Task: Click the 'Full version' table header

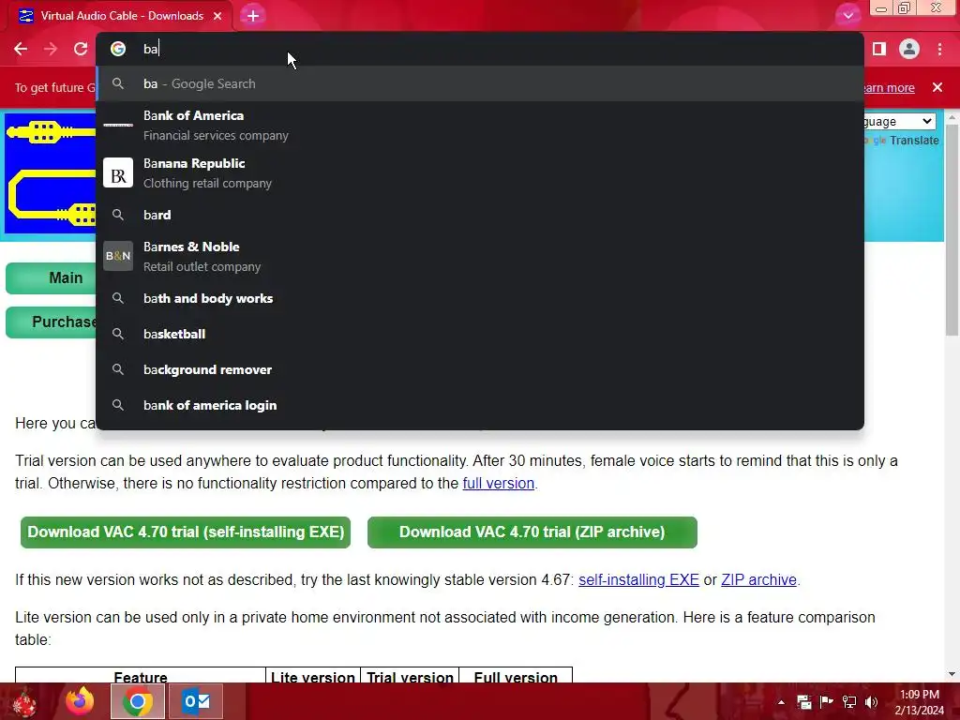Action: pos(516,677)
